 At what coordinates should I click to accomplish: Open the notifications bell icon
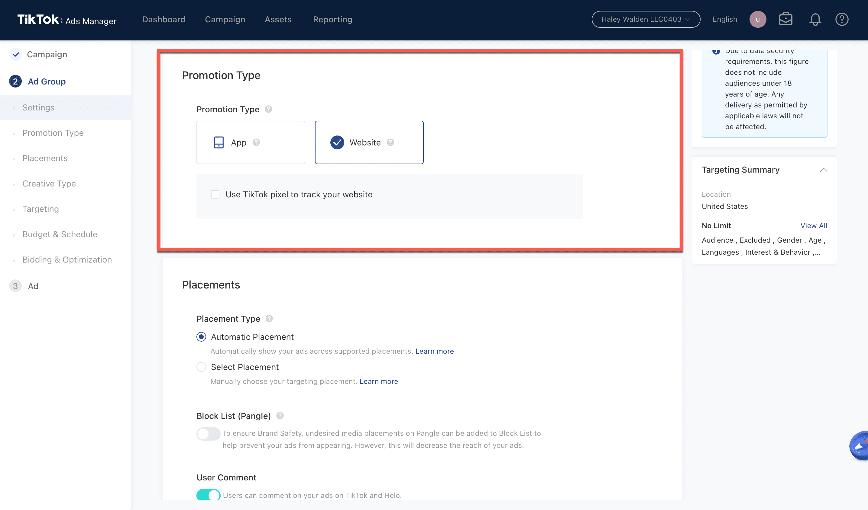point(815,19)
